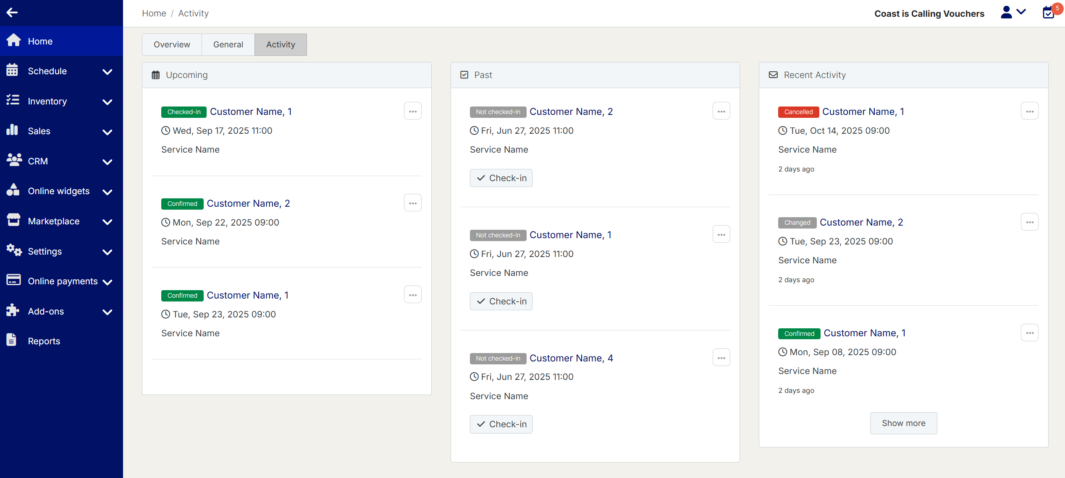Click the Reports document icon
Image resolution: width=1065 pixels, height=478 pixels.
(x=12, y=340)
